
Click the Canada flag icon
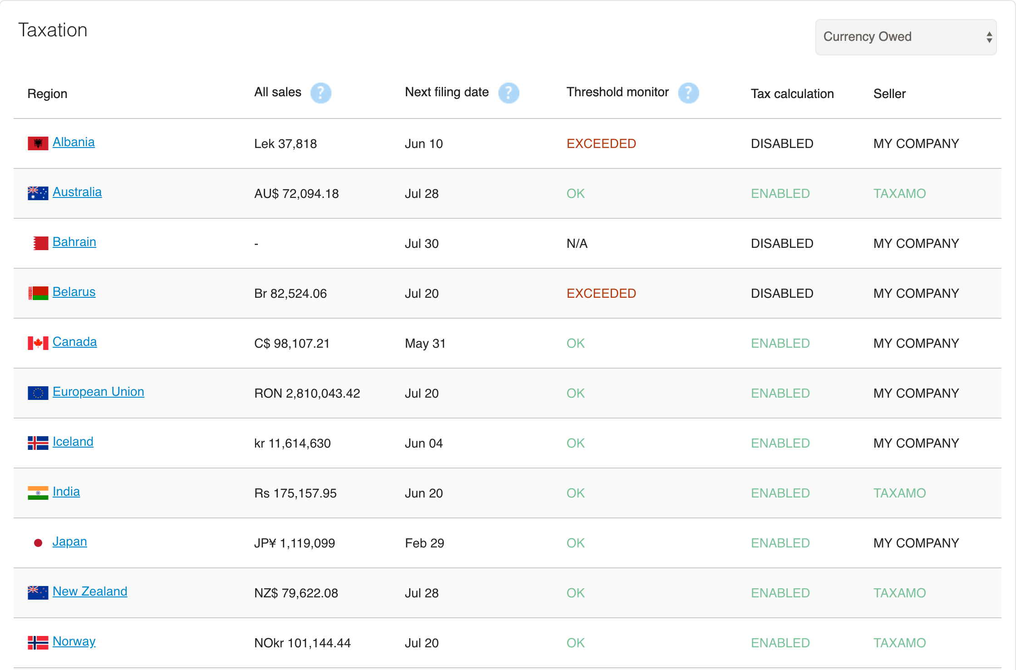[x=38, y=343]
